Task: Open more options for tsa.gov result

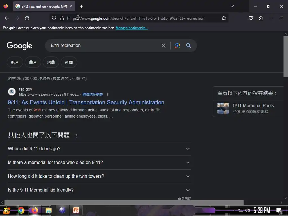Action: 108,94
